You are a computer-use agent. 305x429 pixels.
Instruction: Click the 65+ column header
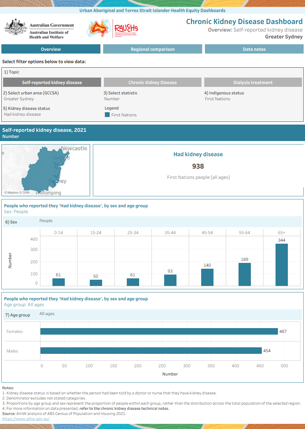coord(282,233)
